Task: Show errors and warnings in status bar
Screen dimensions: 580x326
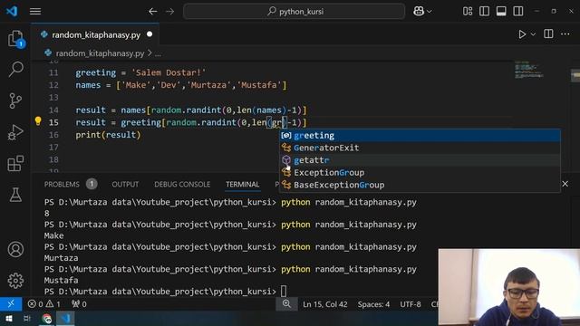Action: coord(44,304)
